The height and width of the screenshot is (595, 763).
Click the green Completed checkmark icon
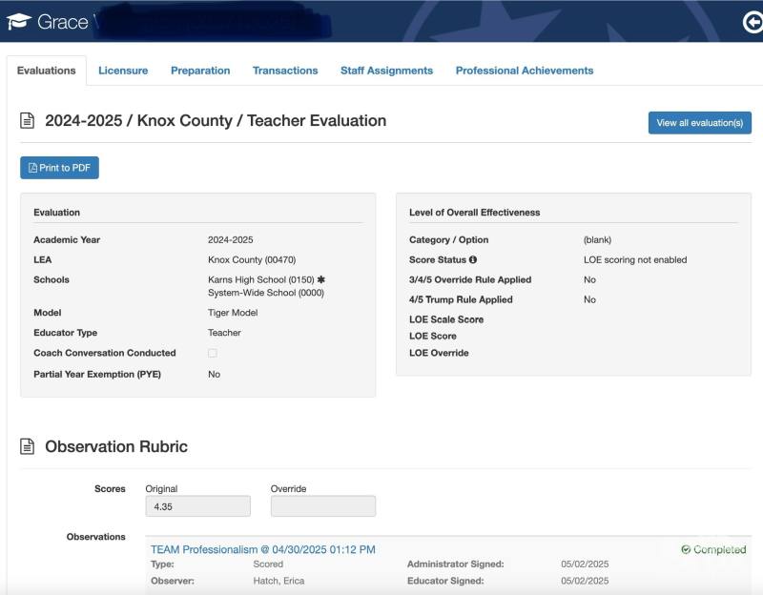tap(686, 549)
